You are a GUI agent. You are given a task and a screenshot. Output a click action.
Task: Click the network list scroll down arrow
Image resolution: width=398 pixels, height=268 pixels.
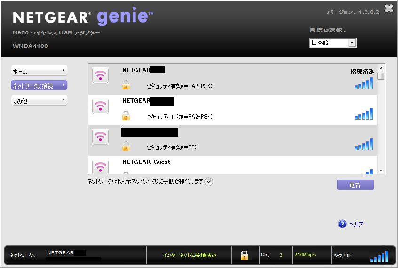(381, 171)
